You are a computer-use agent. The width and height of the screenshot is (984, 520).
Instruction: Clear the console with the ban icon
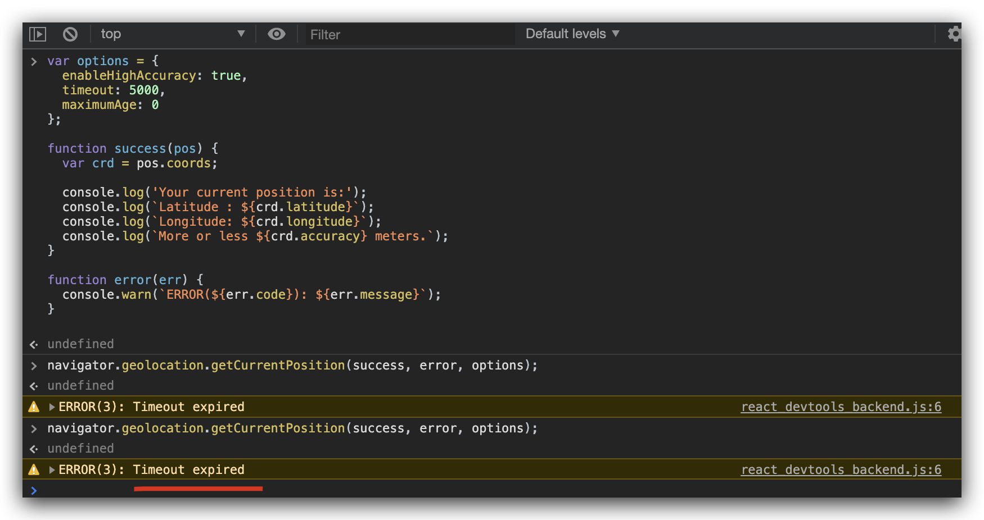70,34
